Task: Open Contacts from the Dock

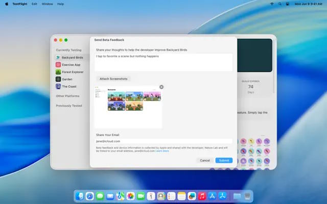Action: [161, 196]
